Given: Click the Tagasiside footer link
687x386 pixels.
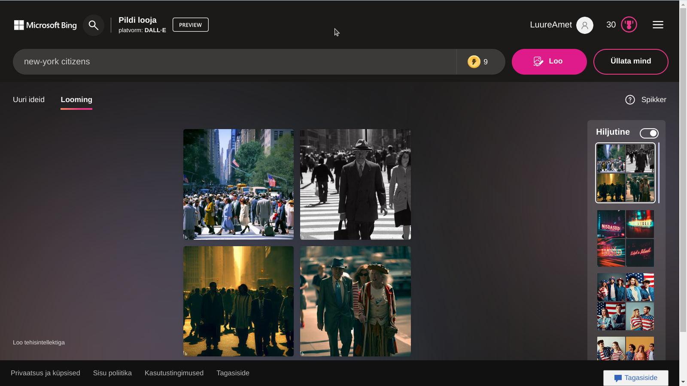Looking at the screenshot, I should pyautogui.click(x=233, y=373).
